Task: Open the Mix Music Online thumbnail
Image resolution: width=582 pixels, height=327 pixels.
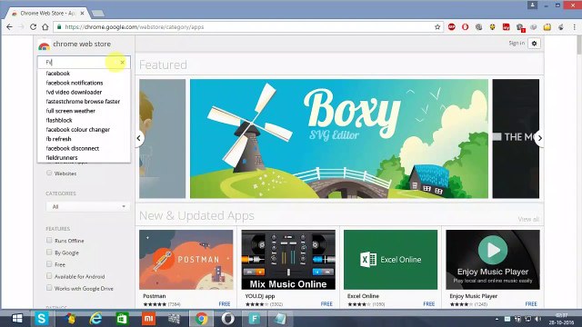Action: point(288,260)
